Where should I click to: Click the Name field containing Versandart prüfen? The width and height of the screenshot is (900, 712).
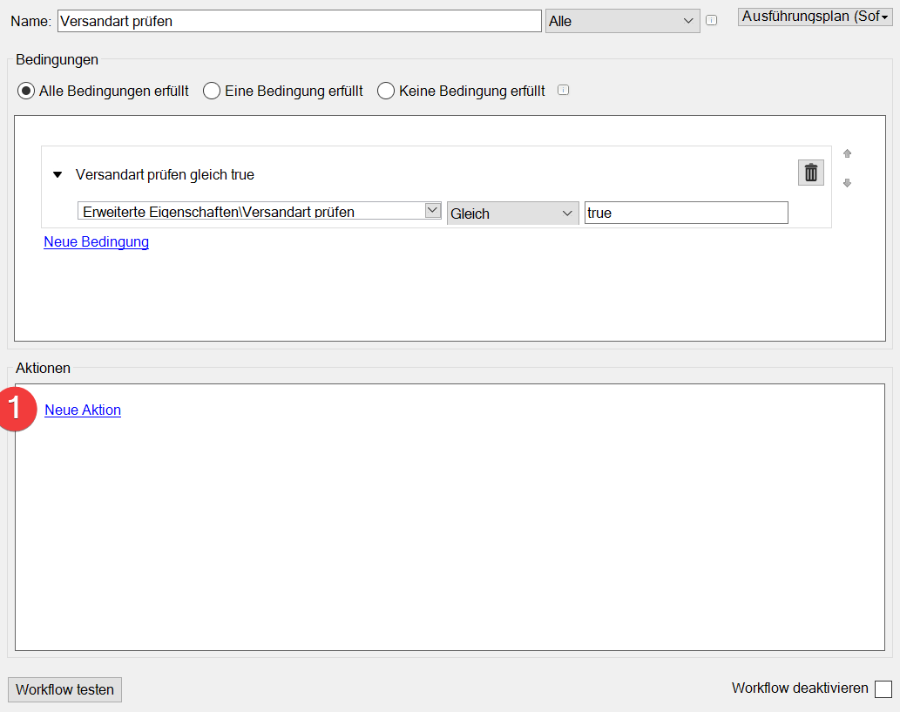pos(299,21)
